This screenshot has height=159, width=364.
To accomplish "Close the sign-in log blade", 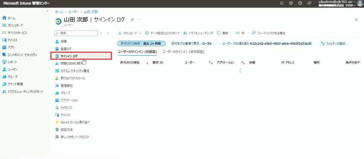I will click(x=356, y=20).
